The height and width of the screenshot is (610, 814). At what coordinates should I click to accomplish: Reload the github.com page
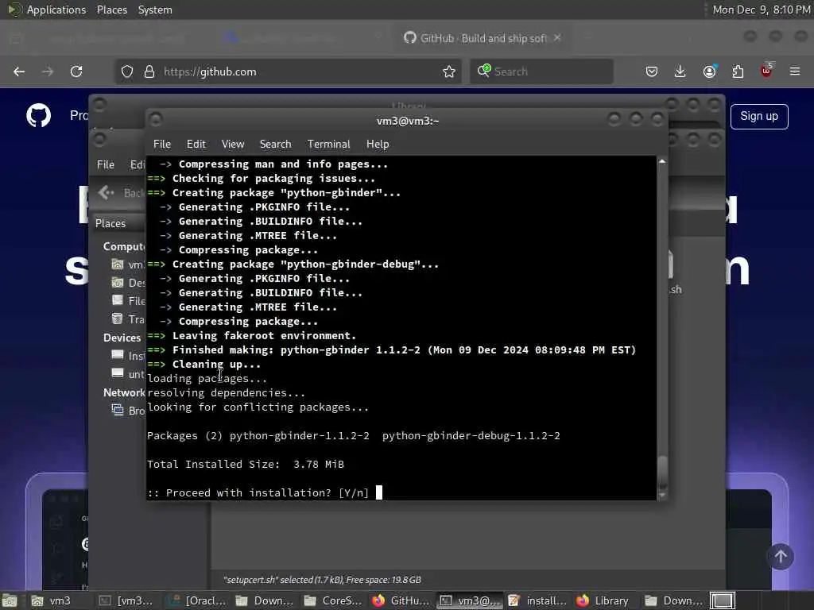point(76,71)
